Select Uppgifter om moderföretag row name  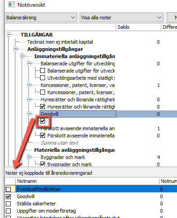[46, 211]
